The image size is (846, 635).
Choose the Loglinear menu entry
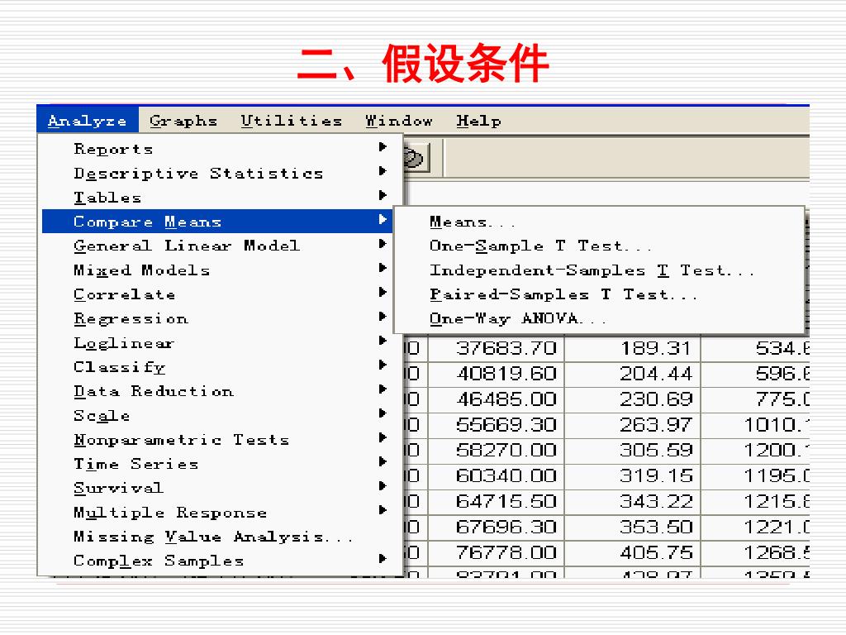[x=216, y=343]
